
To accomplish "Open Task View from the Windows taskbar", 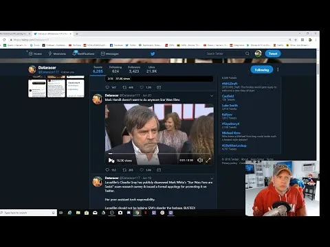I will [x=60, y=213].
